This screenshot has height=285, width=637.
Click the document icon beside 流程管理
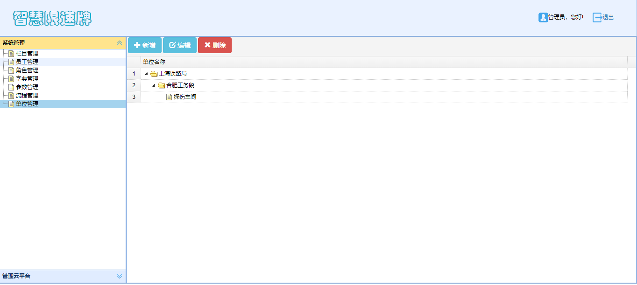click(x=11, y=96)
